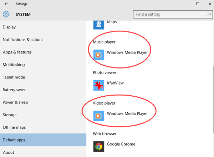Go to Apps & features
The width and height of the screenshot is (214, 157).
point(43,52)
